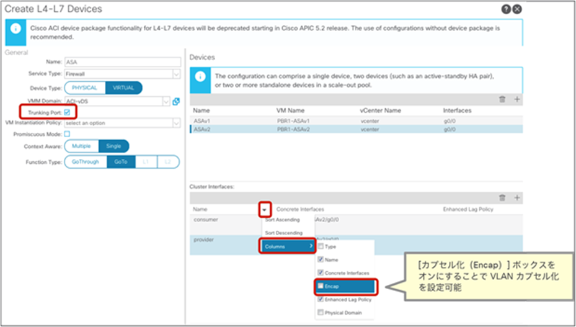Image resolution: width=576 pixels, height=327 pixels.
Task: Click the vCenter Name column header
Action: [x=380, y=110]
